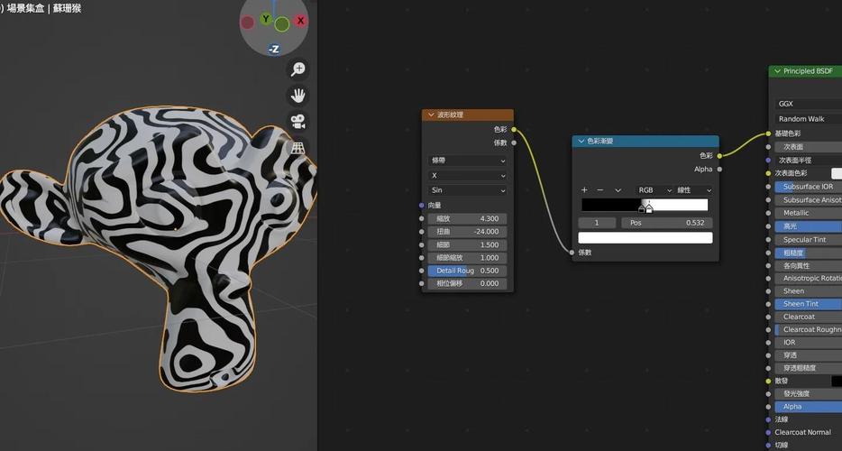The image size is (842, 451).
Task: Open the RGB color mode dropdown
Action: tap(654, 190)
